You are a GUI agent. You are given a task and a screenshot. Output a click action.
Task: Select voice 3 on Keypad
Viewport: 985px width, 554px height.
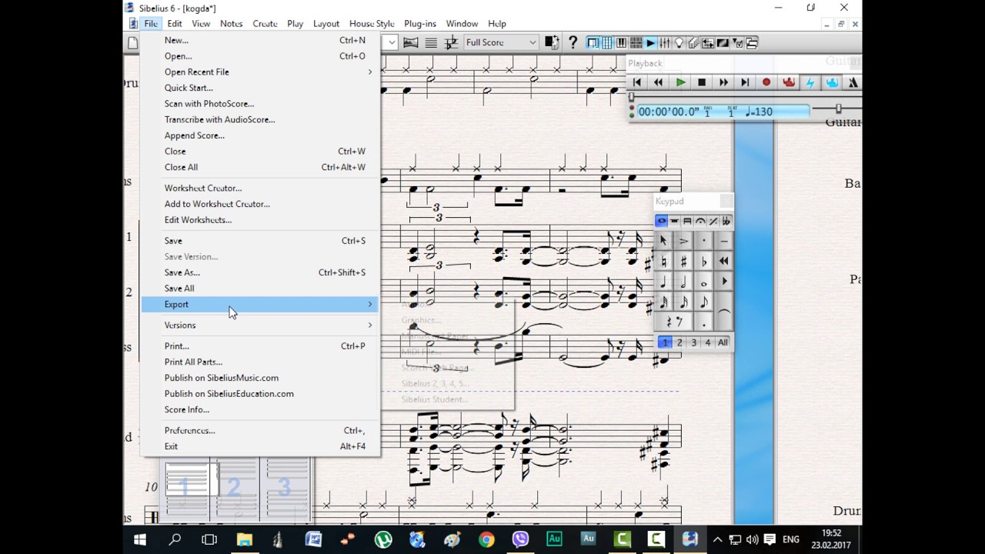693,342
